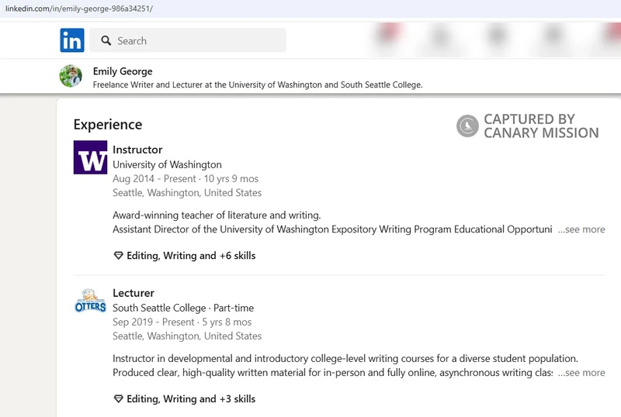Open Editing, Writing and +6 skills

(191, 256)
